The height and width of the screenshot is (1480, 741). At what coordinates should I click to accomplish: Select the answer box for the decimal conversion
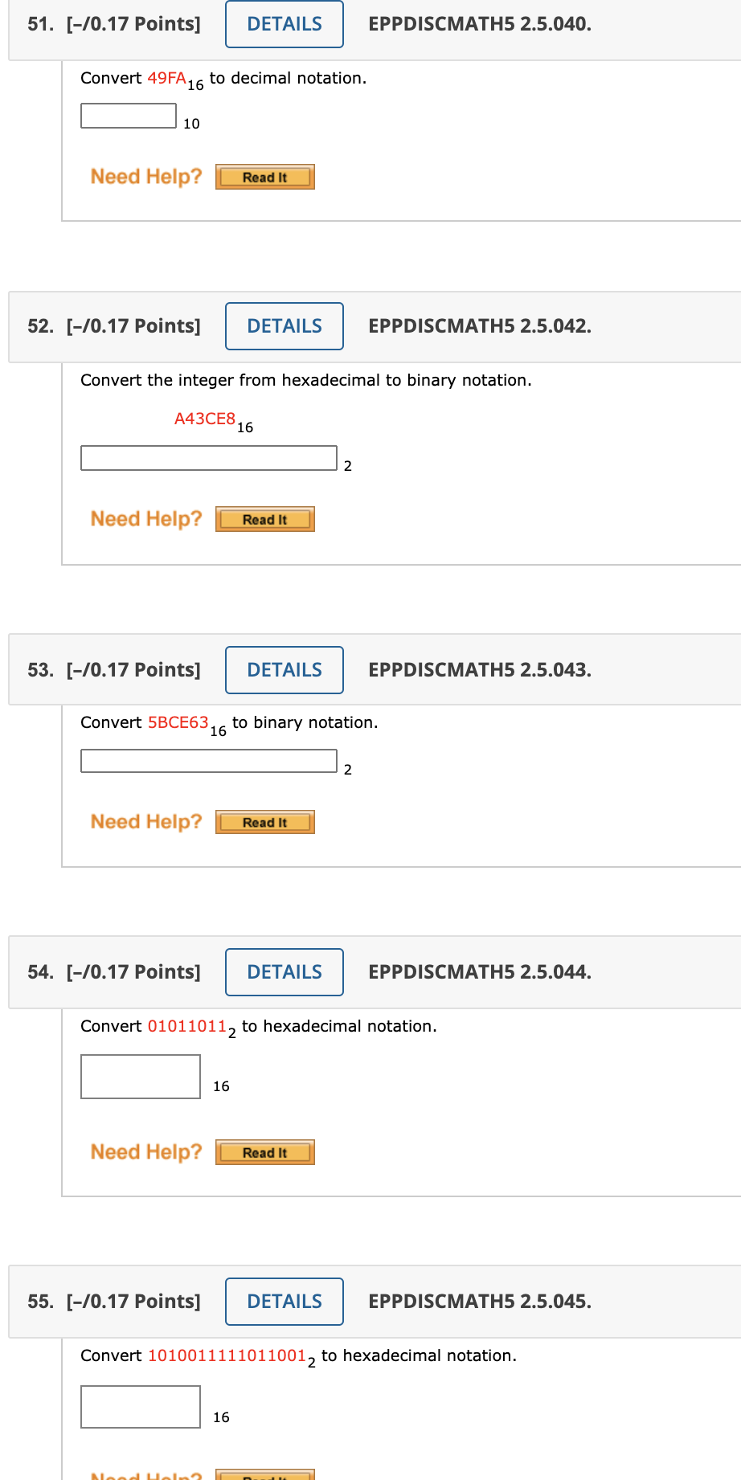(127, 115)
